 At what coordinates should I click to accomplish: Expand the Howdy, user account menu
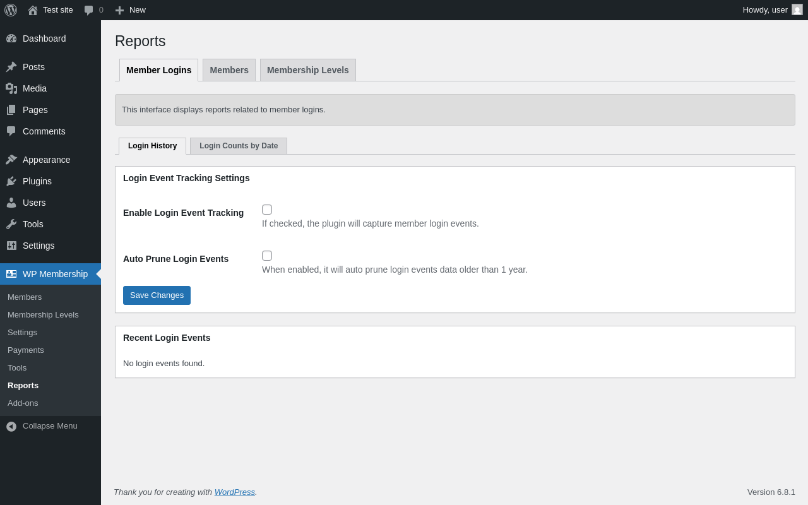tap(765, 9)
